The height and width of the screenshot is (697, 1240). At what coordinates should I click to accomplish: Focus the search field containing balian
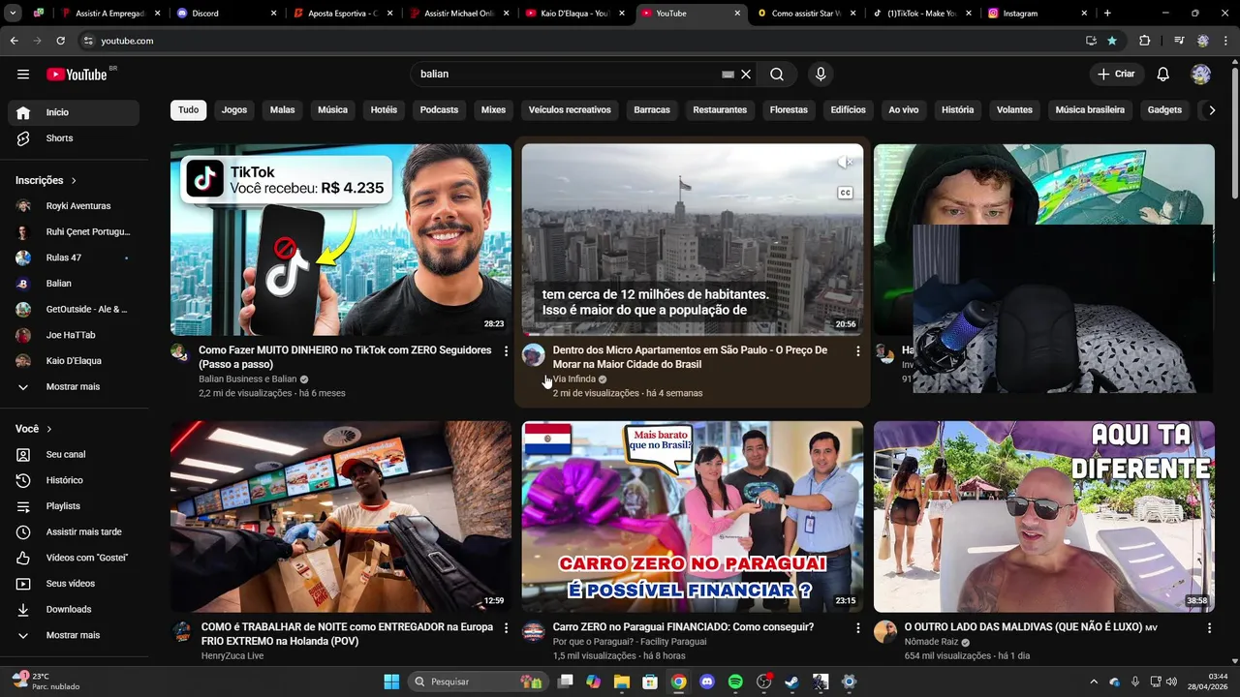567,75
